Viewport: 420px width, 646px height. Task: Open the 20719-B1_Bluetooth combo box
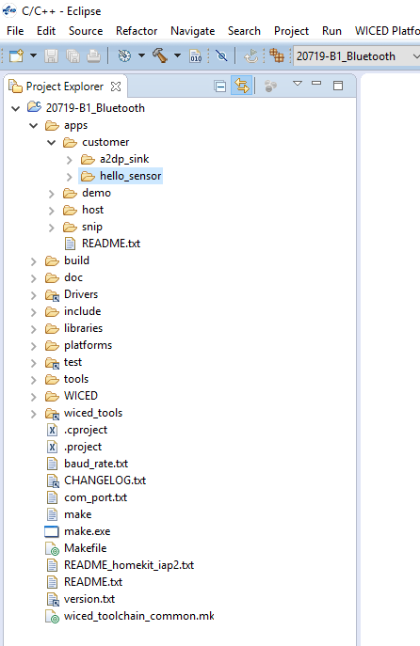pyautogui.click(x=358, y=56)
